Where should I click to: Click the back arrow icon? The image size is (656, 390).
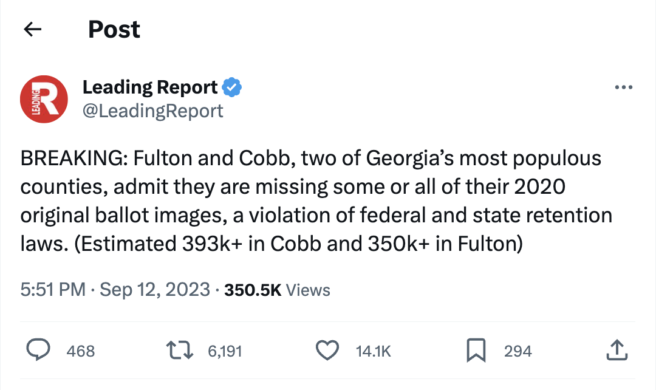pos(32,29)
